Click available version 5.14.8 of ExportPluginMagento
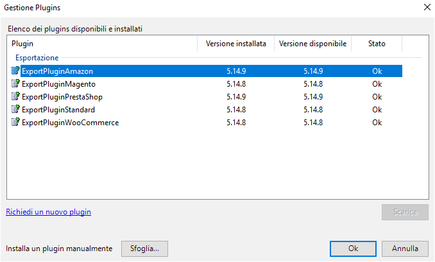This screenshot has width=435, height=262. point(313,84)
